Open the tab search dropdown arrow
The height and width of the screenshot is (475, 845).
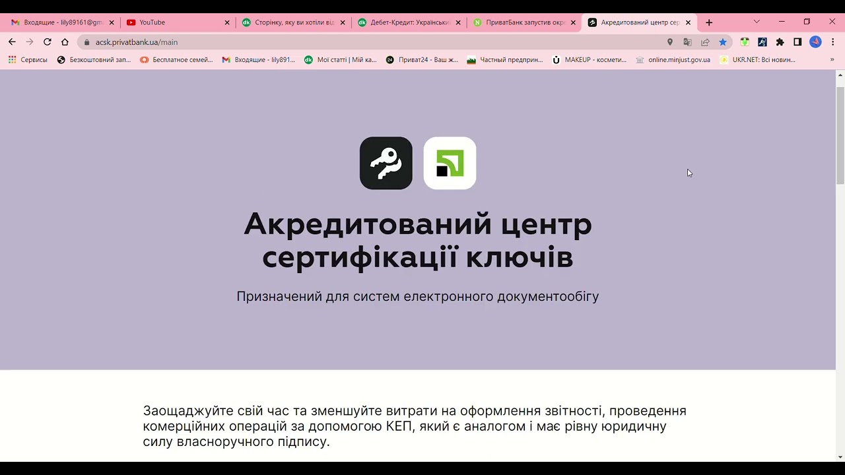pos(757,22)
